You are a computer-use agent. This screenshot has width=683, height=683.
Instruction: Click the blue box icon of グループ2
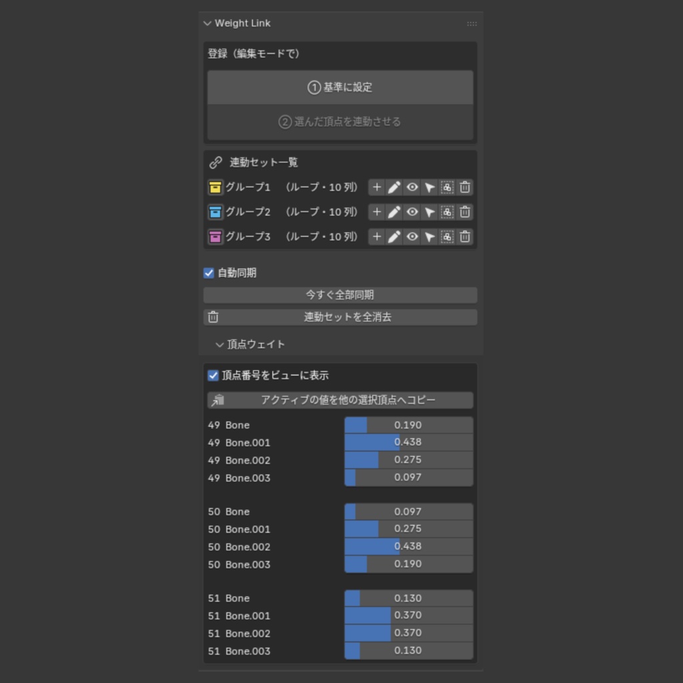click(x=215, y=212)
